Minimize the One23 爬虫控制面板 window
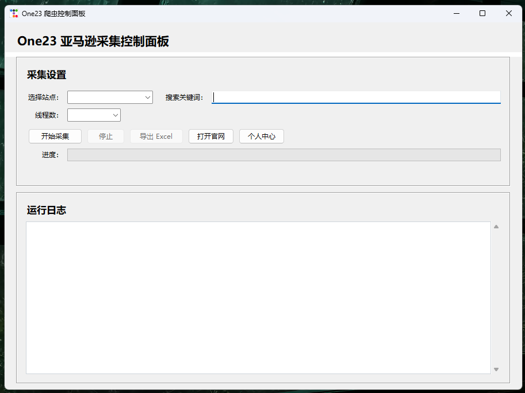Image resolution: width=525 pixels, height=393 pixels. [x=456, y=13]
